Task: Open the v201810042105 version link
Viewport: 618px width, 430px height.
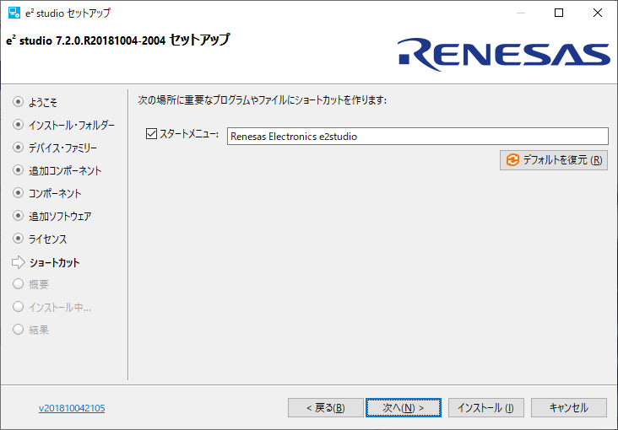Action: (x=72, y=408)
